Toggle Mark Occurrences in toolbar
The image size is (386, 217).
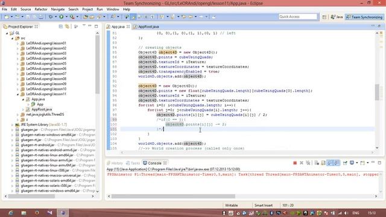tap(133, 17)
